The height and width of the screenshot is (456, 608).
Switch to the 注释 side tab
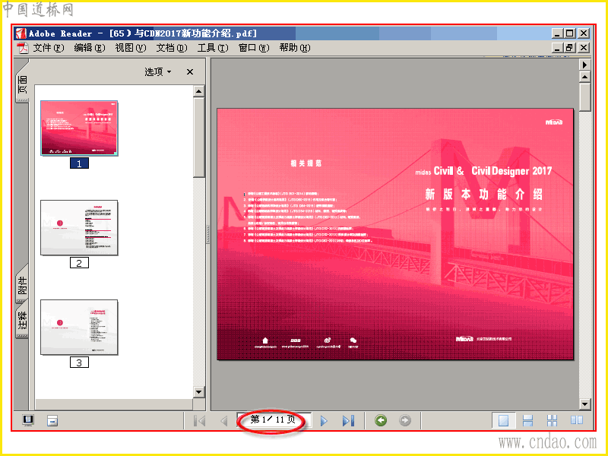[x=23, y=320]
